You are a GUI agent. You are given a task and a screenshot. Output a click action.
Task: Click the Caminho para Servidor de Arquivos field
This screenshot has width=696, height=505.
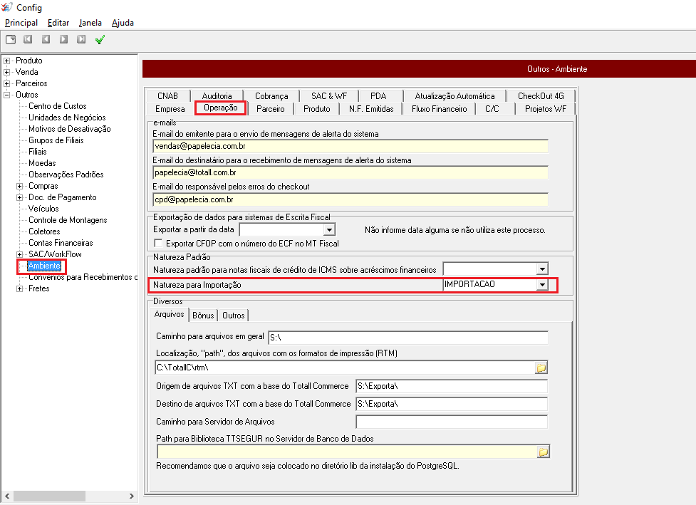coord(452,422)
